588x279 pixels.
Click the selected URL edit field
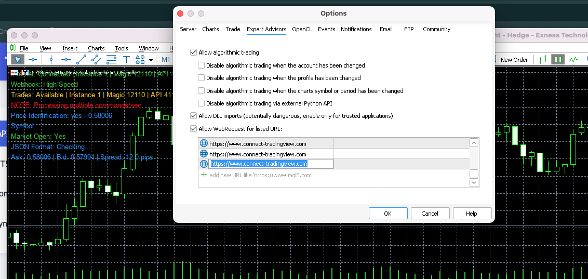(271, 164)
